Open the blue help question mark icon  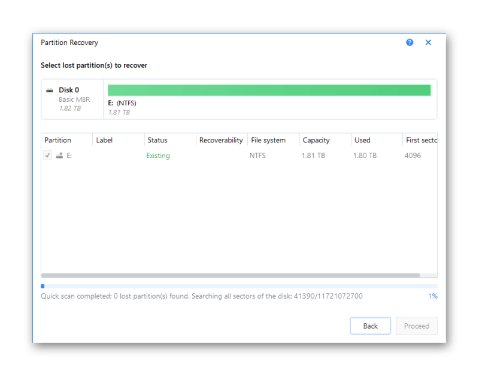point(410,43)
